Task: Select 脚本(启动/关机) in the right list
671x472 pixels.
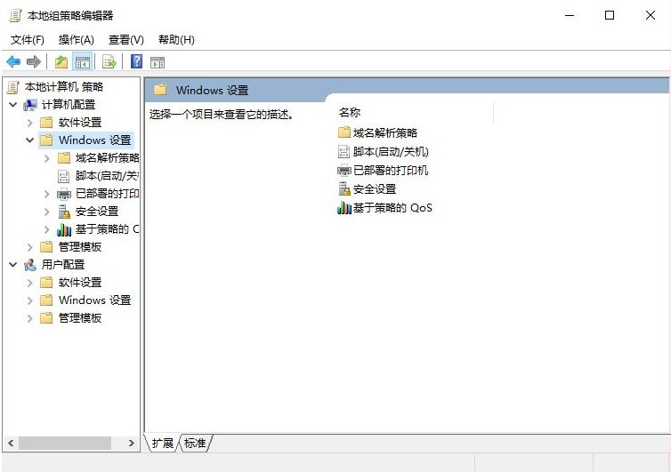Action: tap(390, 151)
